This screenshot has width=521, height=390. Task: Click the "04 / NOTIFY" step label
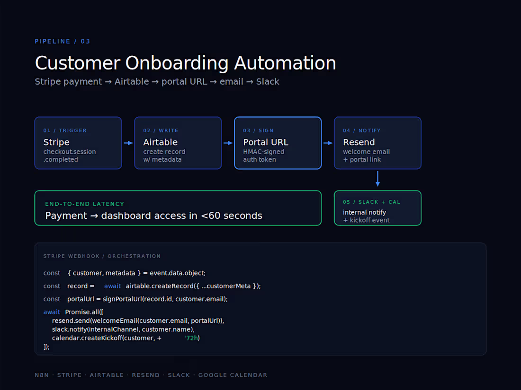pos(362,130)
